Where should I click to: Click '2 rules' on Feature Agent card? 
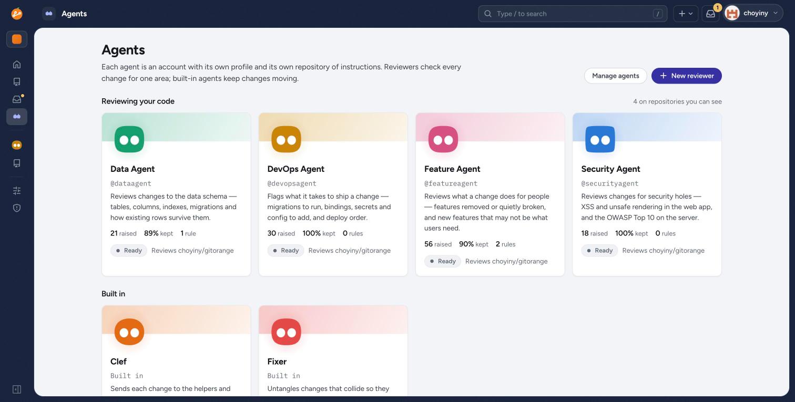point(506,244)
